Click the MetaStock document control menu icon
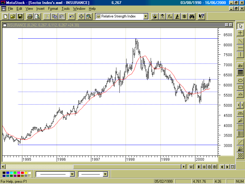 [x=3, y=9]
